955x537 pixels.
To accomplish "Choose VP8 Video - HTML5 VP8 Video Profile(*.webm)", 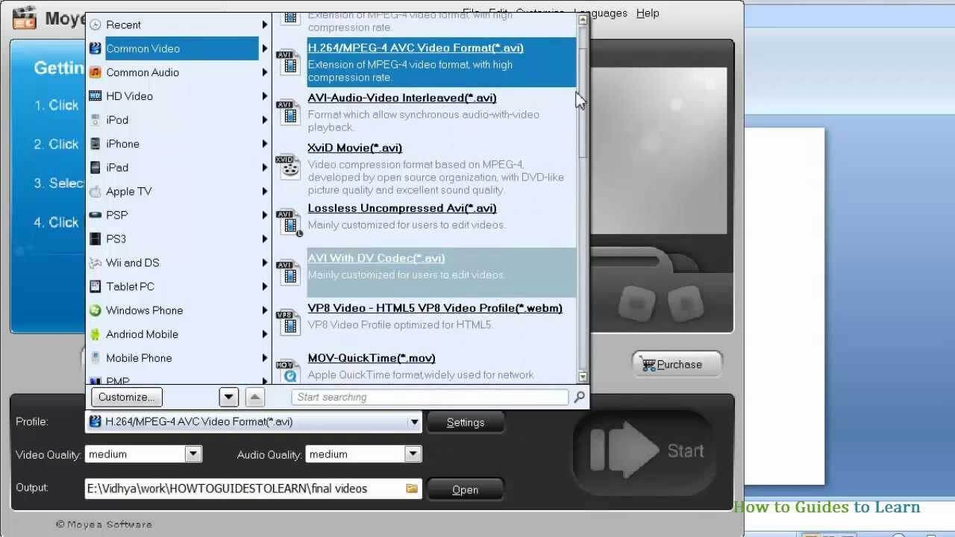I will (x=435, y=308).
